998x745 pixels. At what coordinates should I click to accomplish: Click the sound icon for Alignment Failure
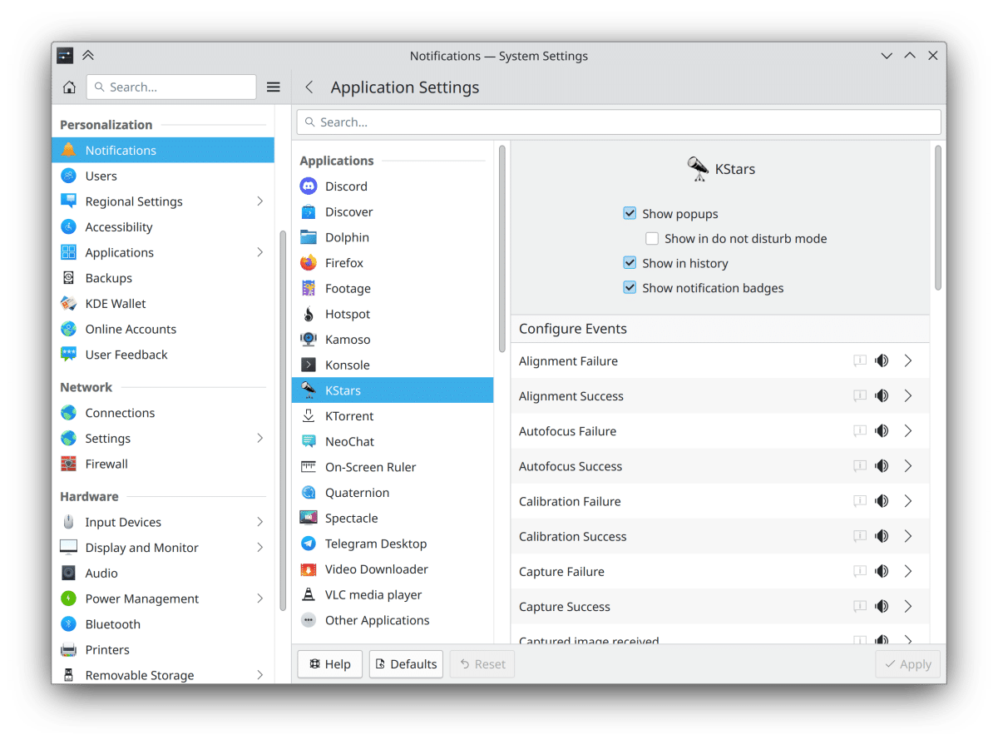click(882, 361)
